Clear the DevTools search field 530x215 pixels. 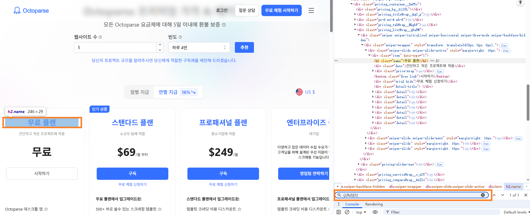coord(483,195)
